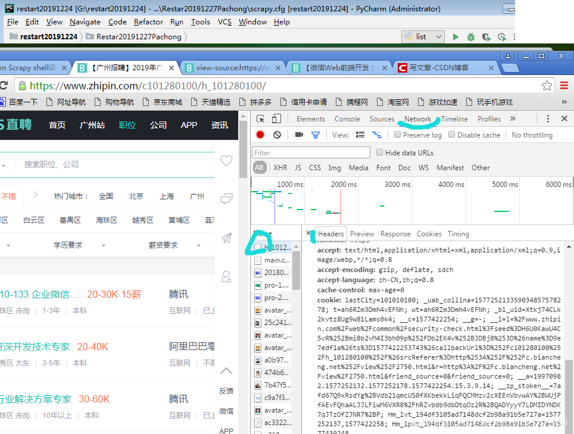Image resolution: width=574 pixels, height=434 pixels.
Task: Select the main.c... request in network list
Action: click(273, 260)
